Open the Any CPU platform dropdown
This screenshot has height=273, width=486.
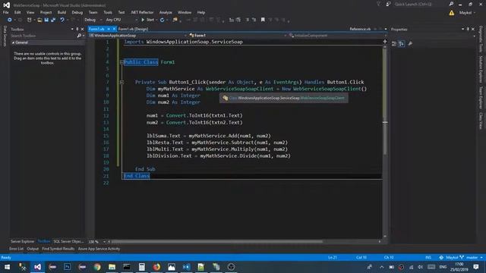pyautogui.click(x=121, y=20)
